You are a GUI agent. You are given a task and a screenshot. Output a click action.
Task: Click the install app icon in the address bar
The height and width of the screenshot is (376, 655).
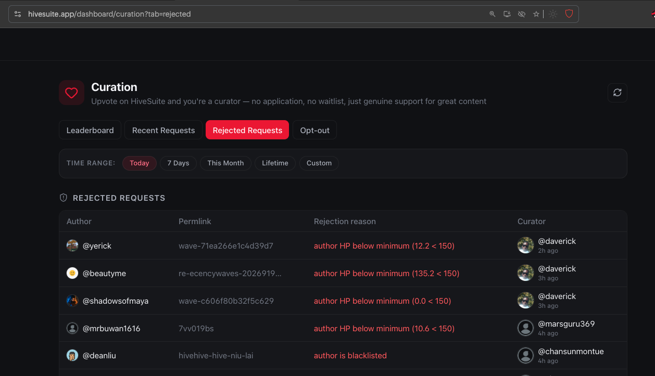click(x=507, y=14)
